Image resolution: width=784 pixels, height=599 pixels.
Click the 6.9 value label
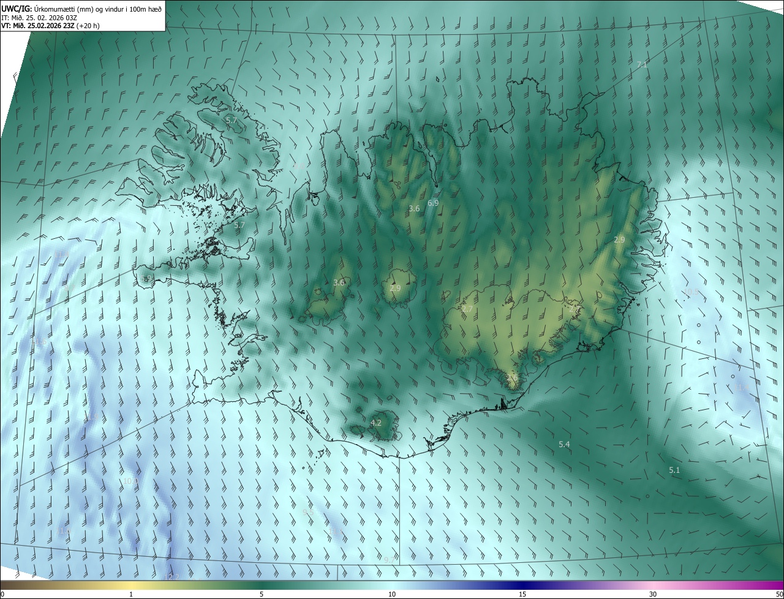point(433,203)
